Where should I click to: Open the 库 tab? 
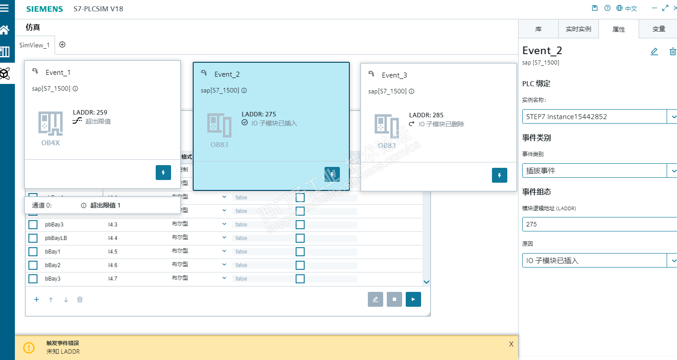[538, 29]
